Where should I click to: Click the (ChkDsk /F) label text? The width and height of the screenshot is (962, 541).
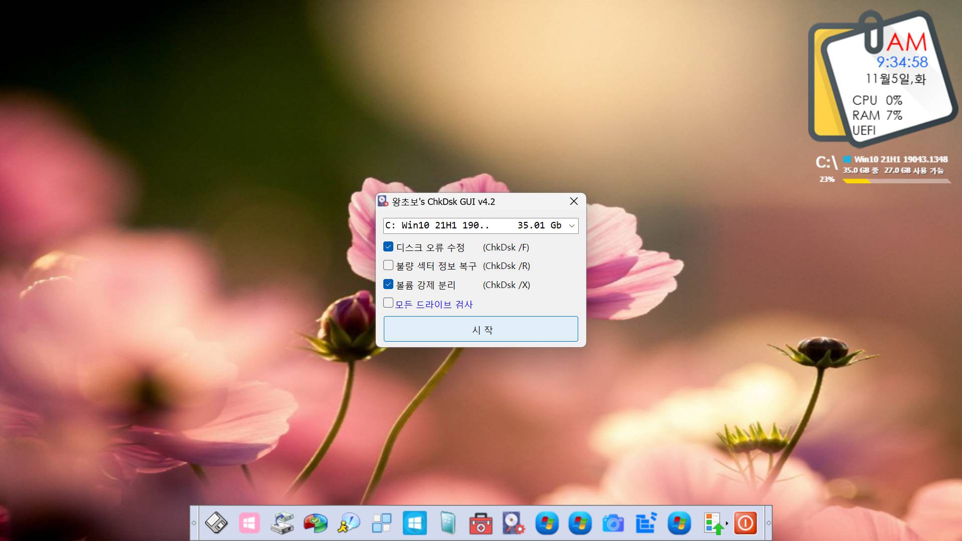coord(506,247)
